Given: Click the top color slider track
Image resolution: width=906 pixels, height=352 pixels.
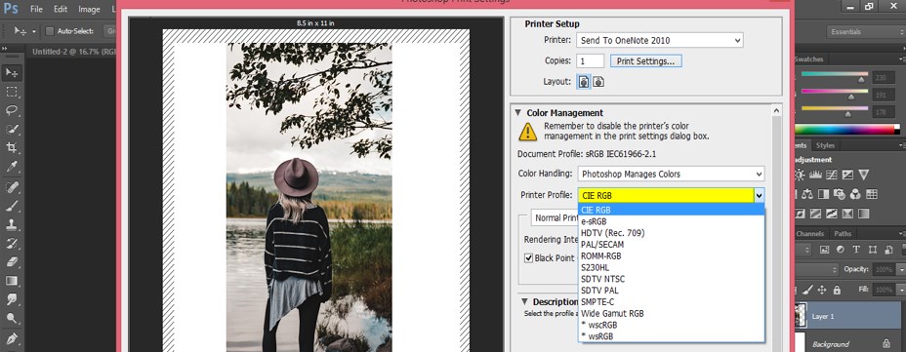Looking at the screenshot, I should point(835,74).
